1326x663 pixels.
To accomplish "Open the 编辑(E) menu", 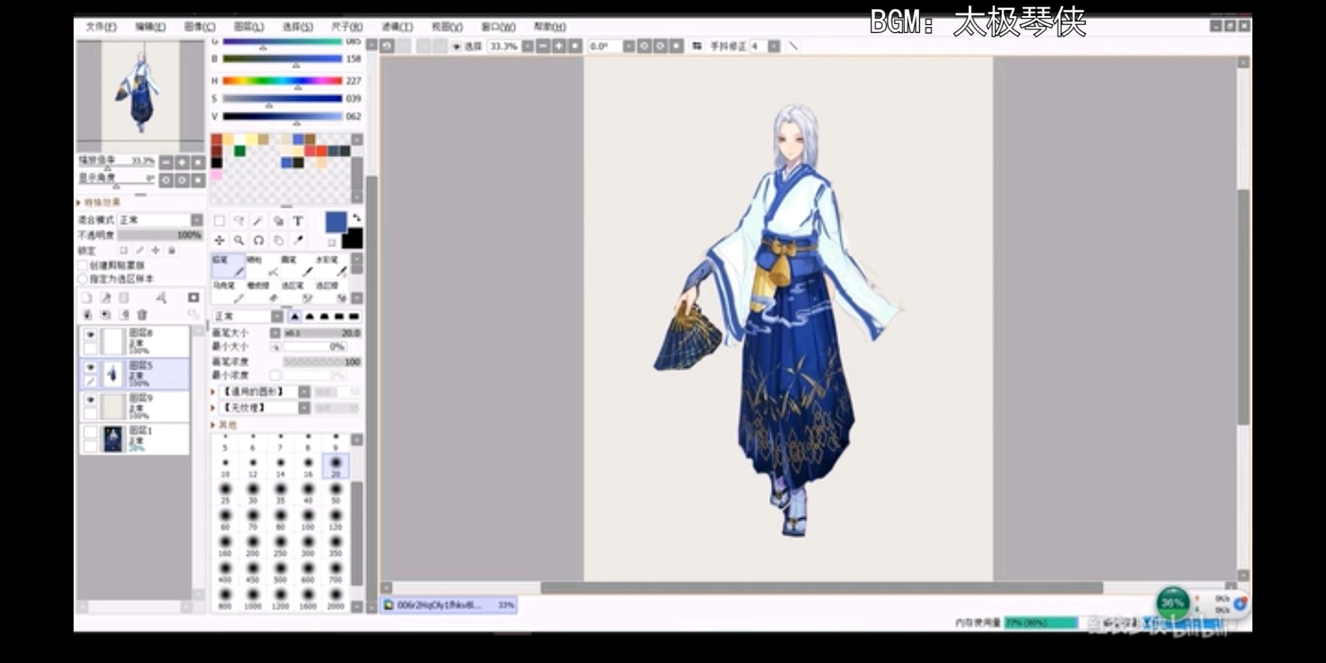I will coord(151,27).
